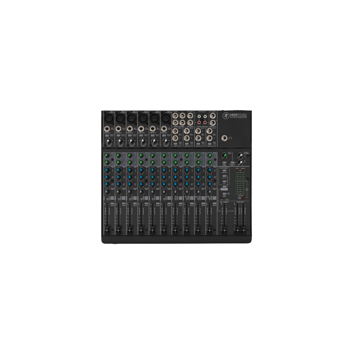The width and height of the screenshot is (353, 353).
Task: Click the channel 11-12 fader
Action: (198, 230)
